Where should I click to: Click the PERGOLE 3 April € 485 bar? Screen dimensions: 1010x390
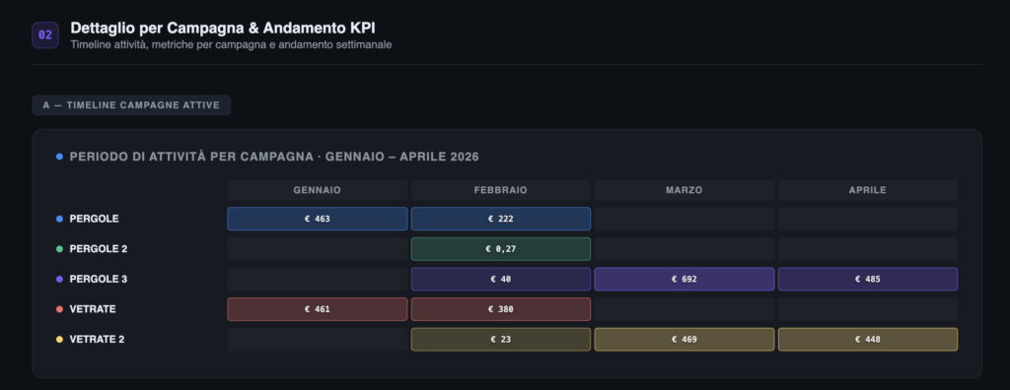click(x=868, y=280)
